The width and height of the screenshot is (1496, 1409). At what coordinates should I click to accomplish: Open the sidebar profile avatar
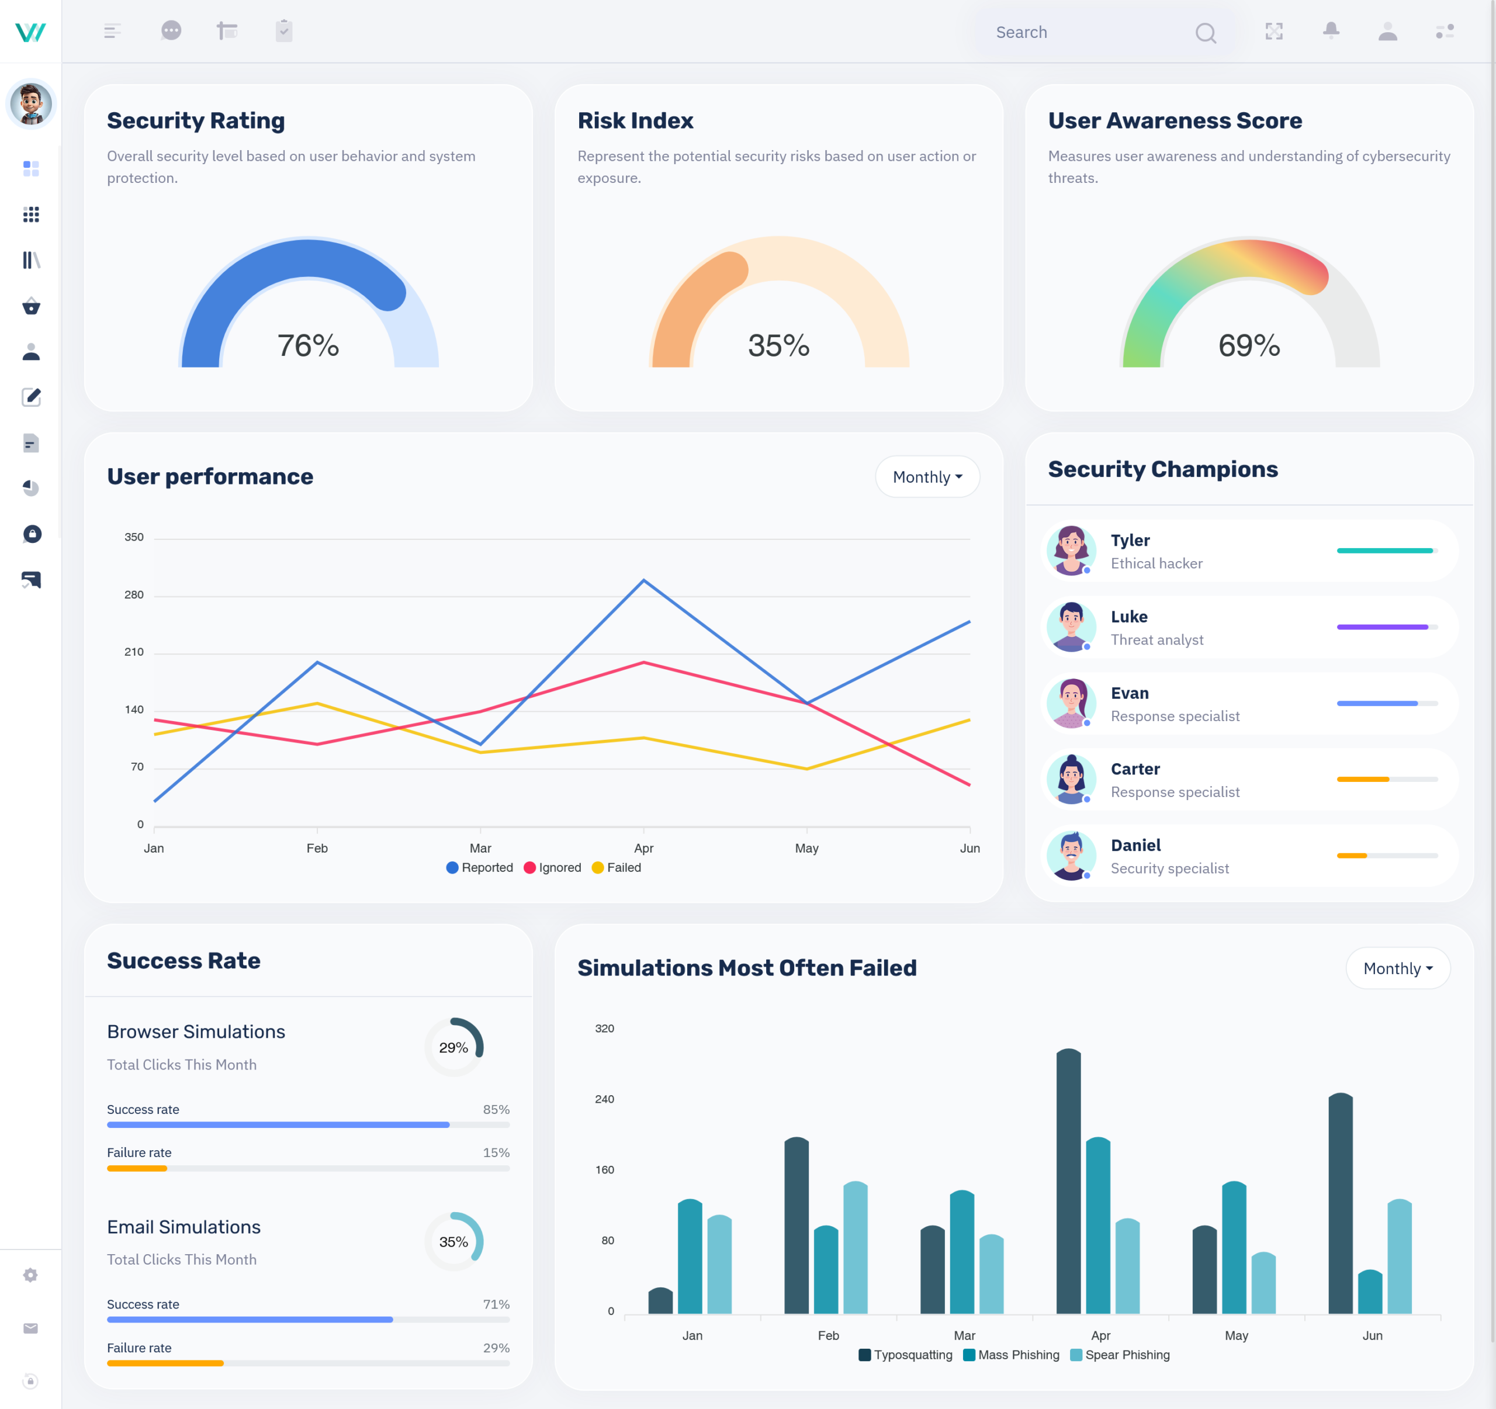click(x=31, y=104)
